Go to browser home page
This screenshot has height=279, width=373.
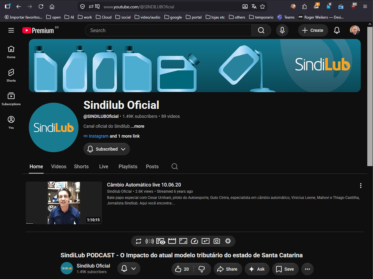pyautogui.click(x=52, y=7)
